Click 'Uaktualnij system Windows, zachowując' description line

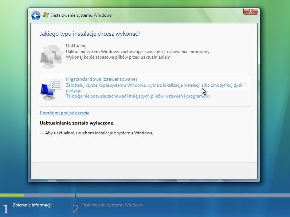(x=138, y=52)
